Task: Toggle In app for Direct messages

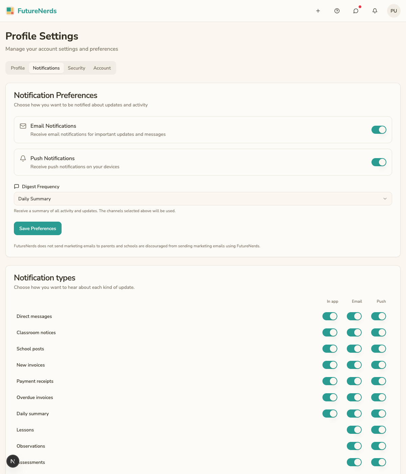Action: pyautogui.click(x=330, y=316)
